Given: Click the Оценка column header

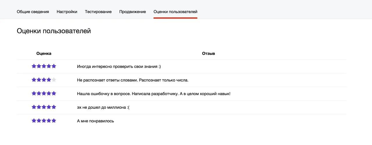Looking at the screenshot, I should tap(44, 53).
